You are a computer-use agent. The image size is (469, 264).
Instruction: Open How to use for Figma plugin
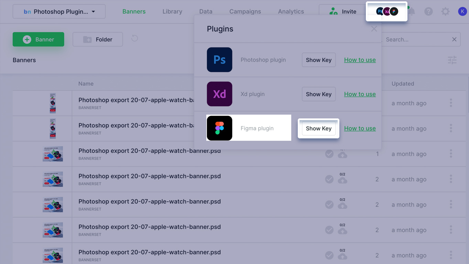[x=360, y=128]
